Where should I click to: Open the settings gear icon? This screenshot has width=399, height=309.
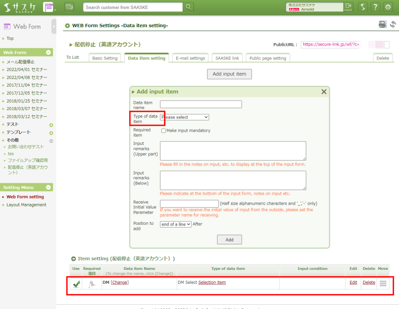[x=387, y=7]
